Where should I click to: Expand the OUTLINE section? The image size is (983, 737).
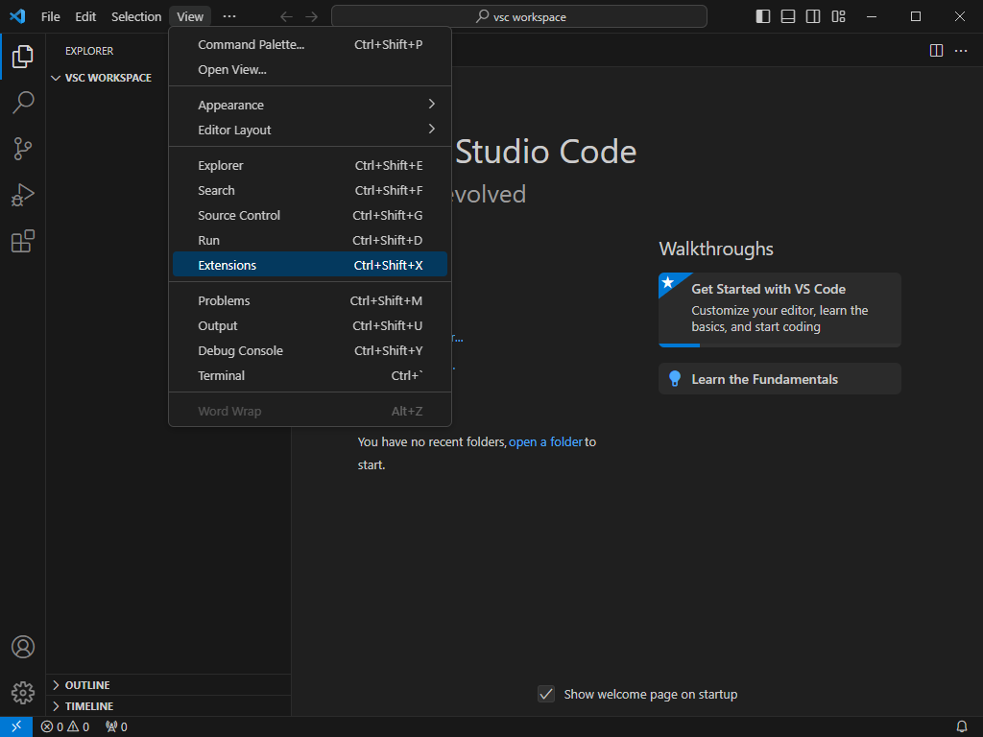[168, 685]
